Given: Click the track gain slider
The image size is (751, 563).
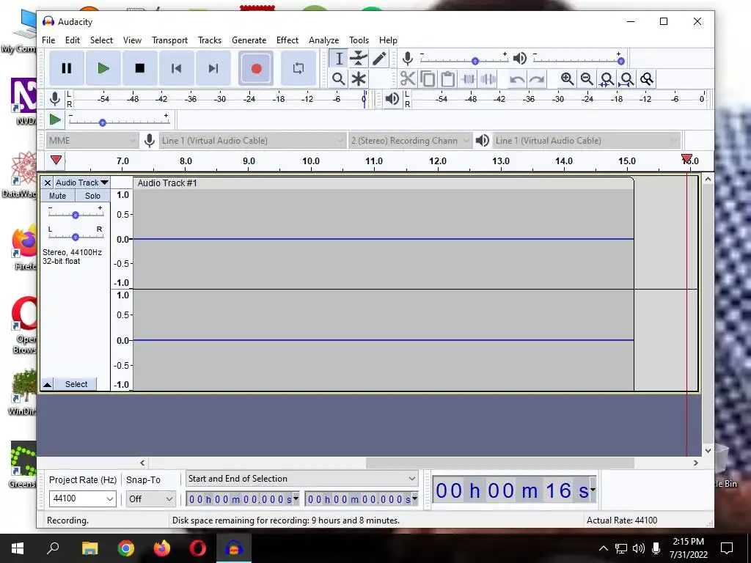Looking at the screenshot, I should 76,215.
